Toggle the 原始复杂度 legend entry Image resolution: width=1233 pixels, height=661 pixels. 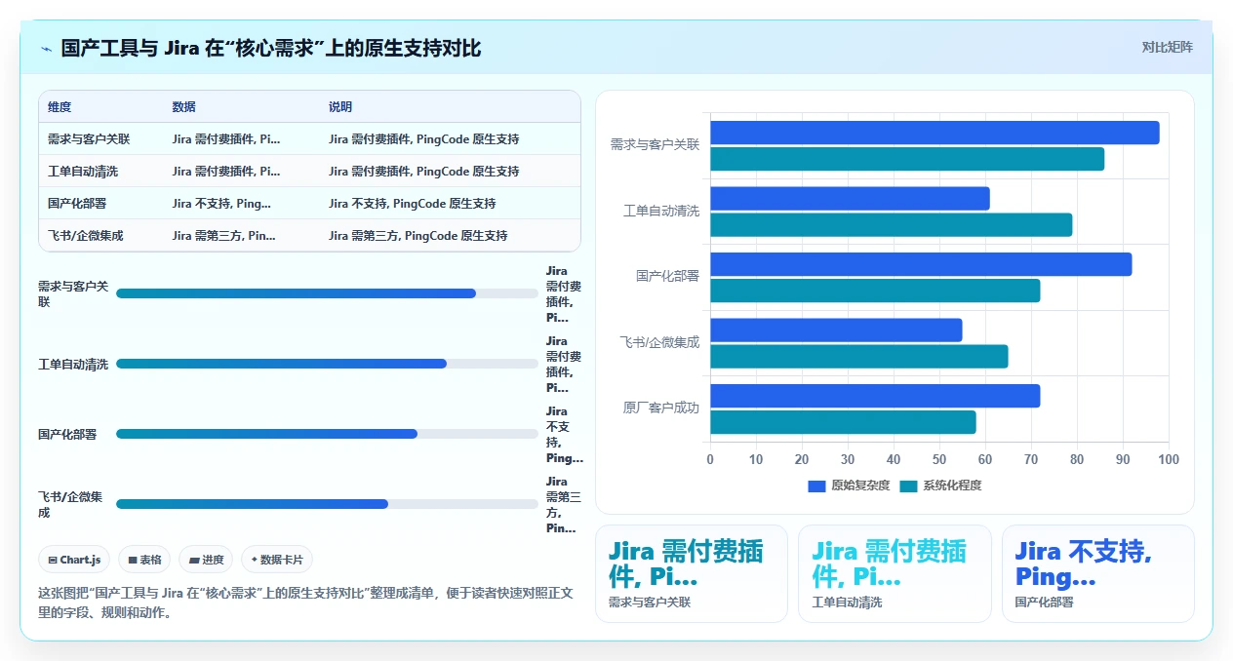pyautogui.click(x=849, y=486)
